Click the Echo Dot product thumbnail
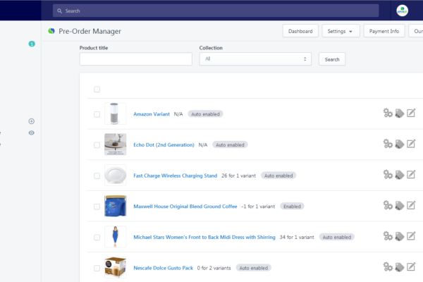The image size is (423, 282). coord(115,145)
